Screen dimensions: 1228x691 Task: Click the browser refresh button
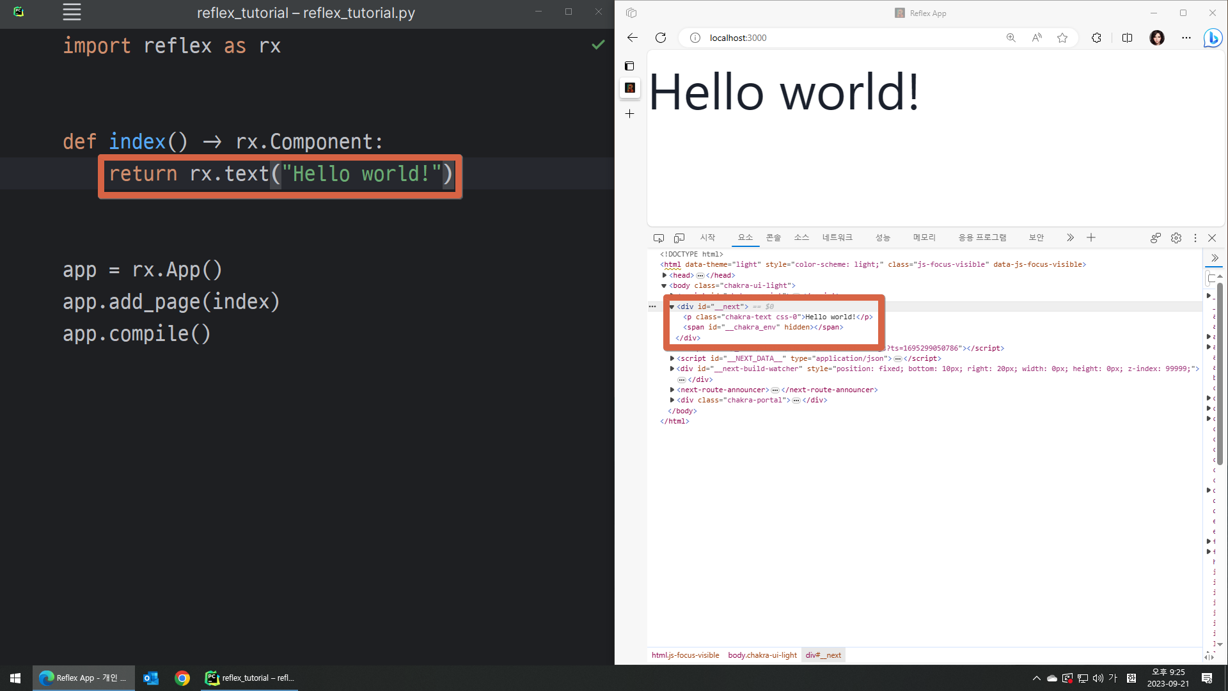661,38
